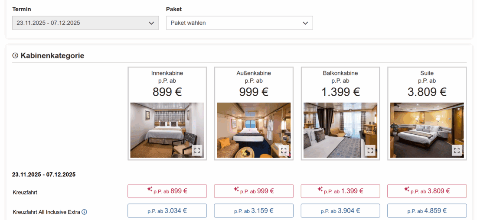Expand the Balkonkabine image via its fullscreen icon
Image resolution: width=477 pixels, height=220 pixels.
pyautogui.click(x=370, y=150)
